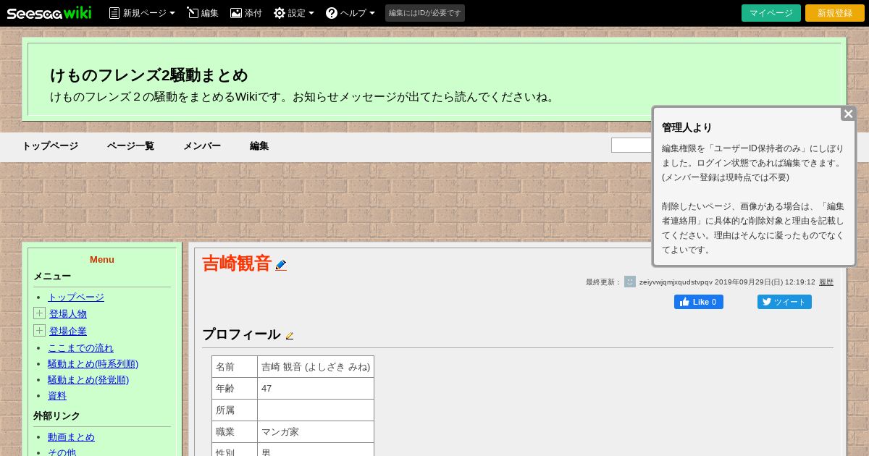Open 騒動まとめ(時系列順) sidebar link
The image size is (869, 456).
[93, 363]
